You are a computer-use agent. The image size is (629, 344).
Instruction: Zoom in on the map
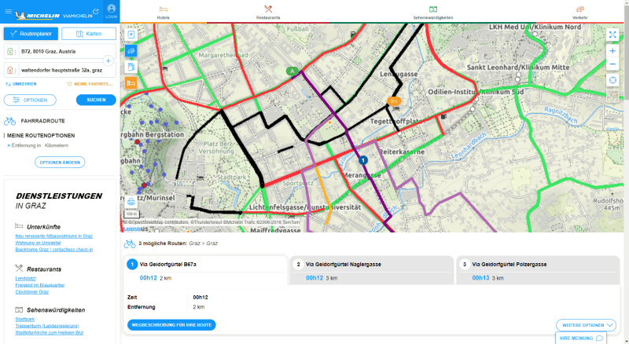click(x=612, y=50)
